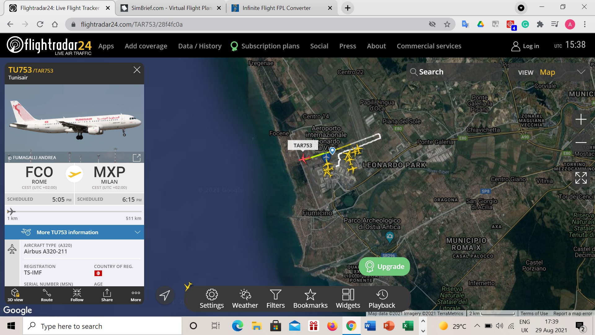Click the green Upgrade button
The height and width of the screenshot is (335, 595).
[x=384, y=266]
